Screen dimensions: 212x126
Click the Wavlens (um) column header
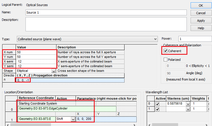click(178, 98)
